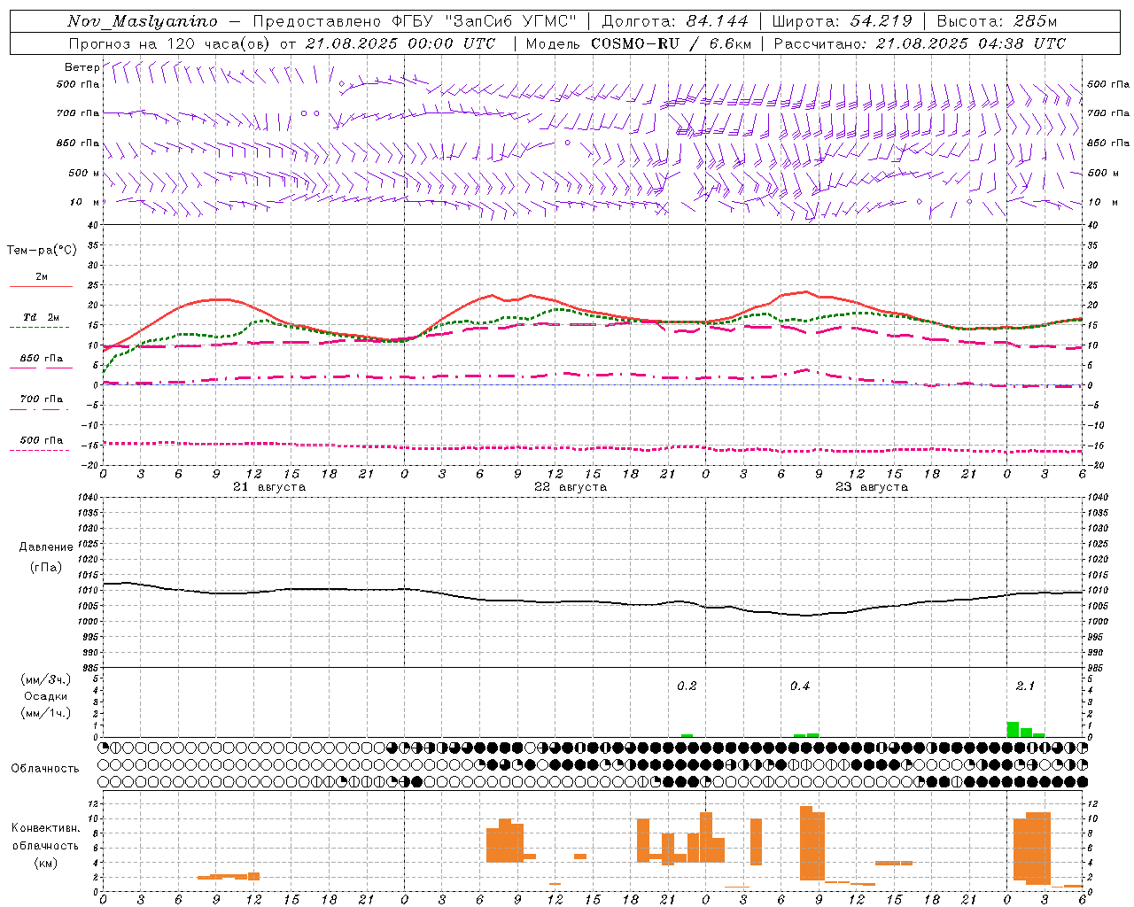This screenshot has width=1134, height=907.
Task: Click "Рассчитано: 21.08.2025 04:38 UTC" timestamp
Action: pos(920,43)
